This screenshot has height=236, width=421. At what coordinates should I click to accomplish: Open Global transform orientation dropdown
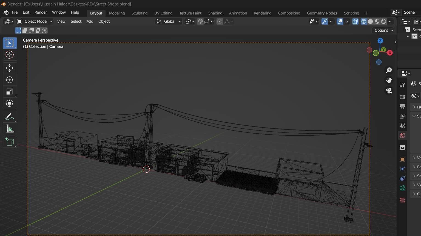(x=169, y=21)
